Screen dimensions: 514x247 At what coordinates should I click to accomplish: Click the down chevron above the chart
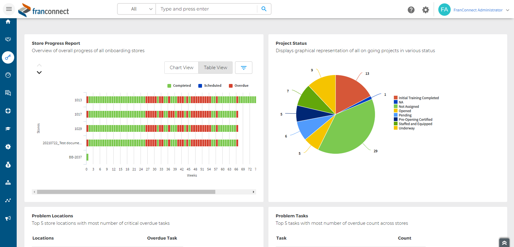pos(39,73)
